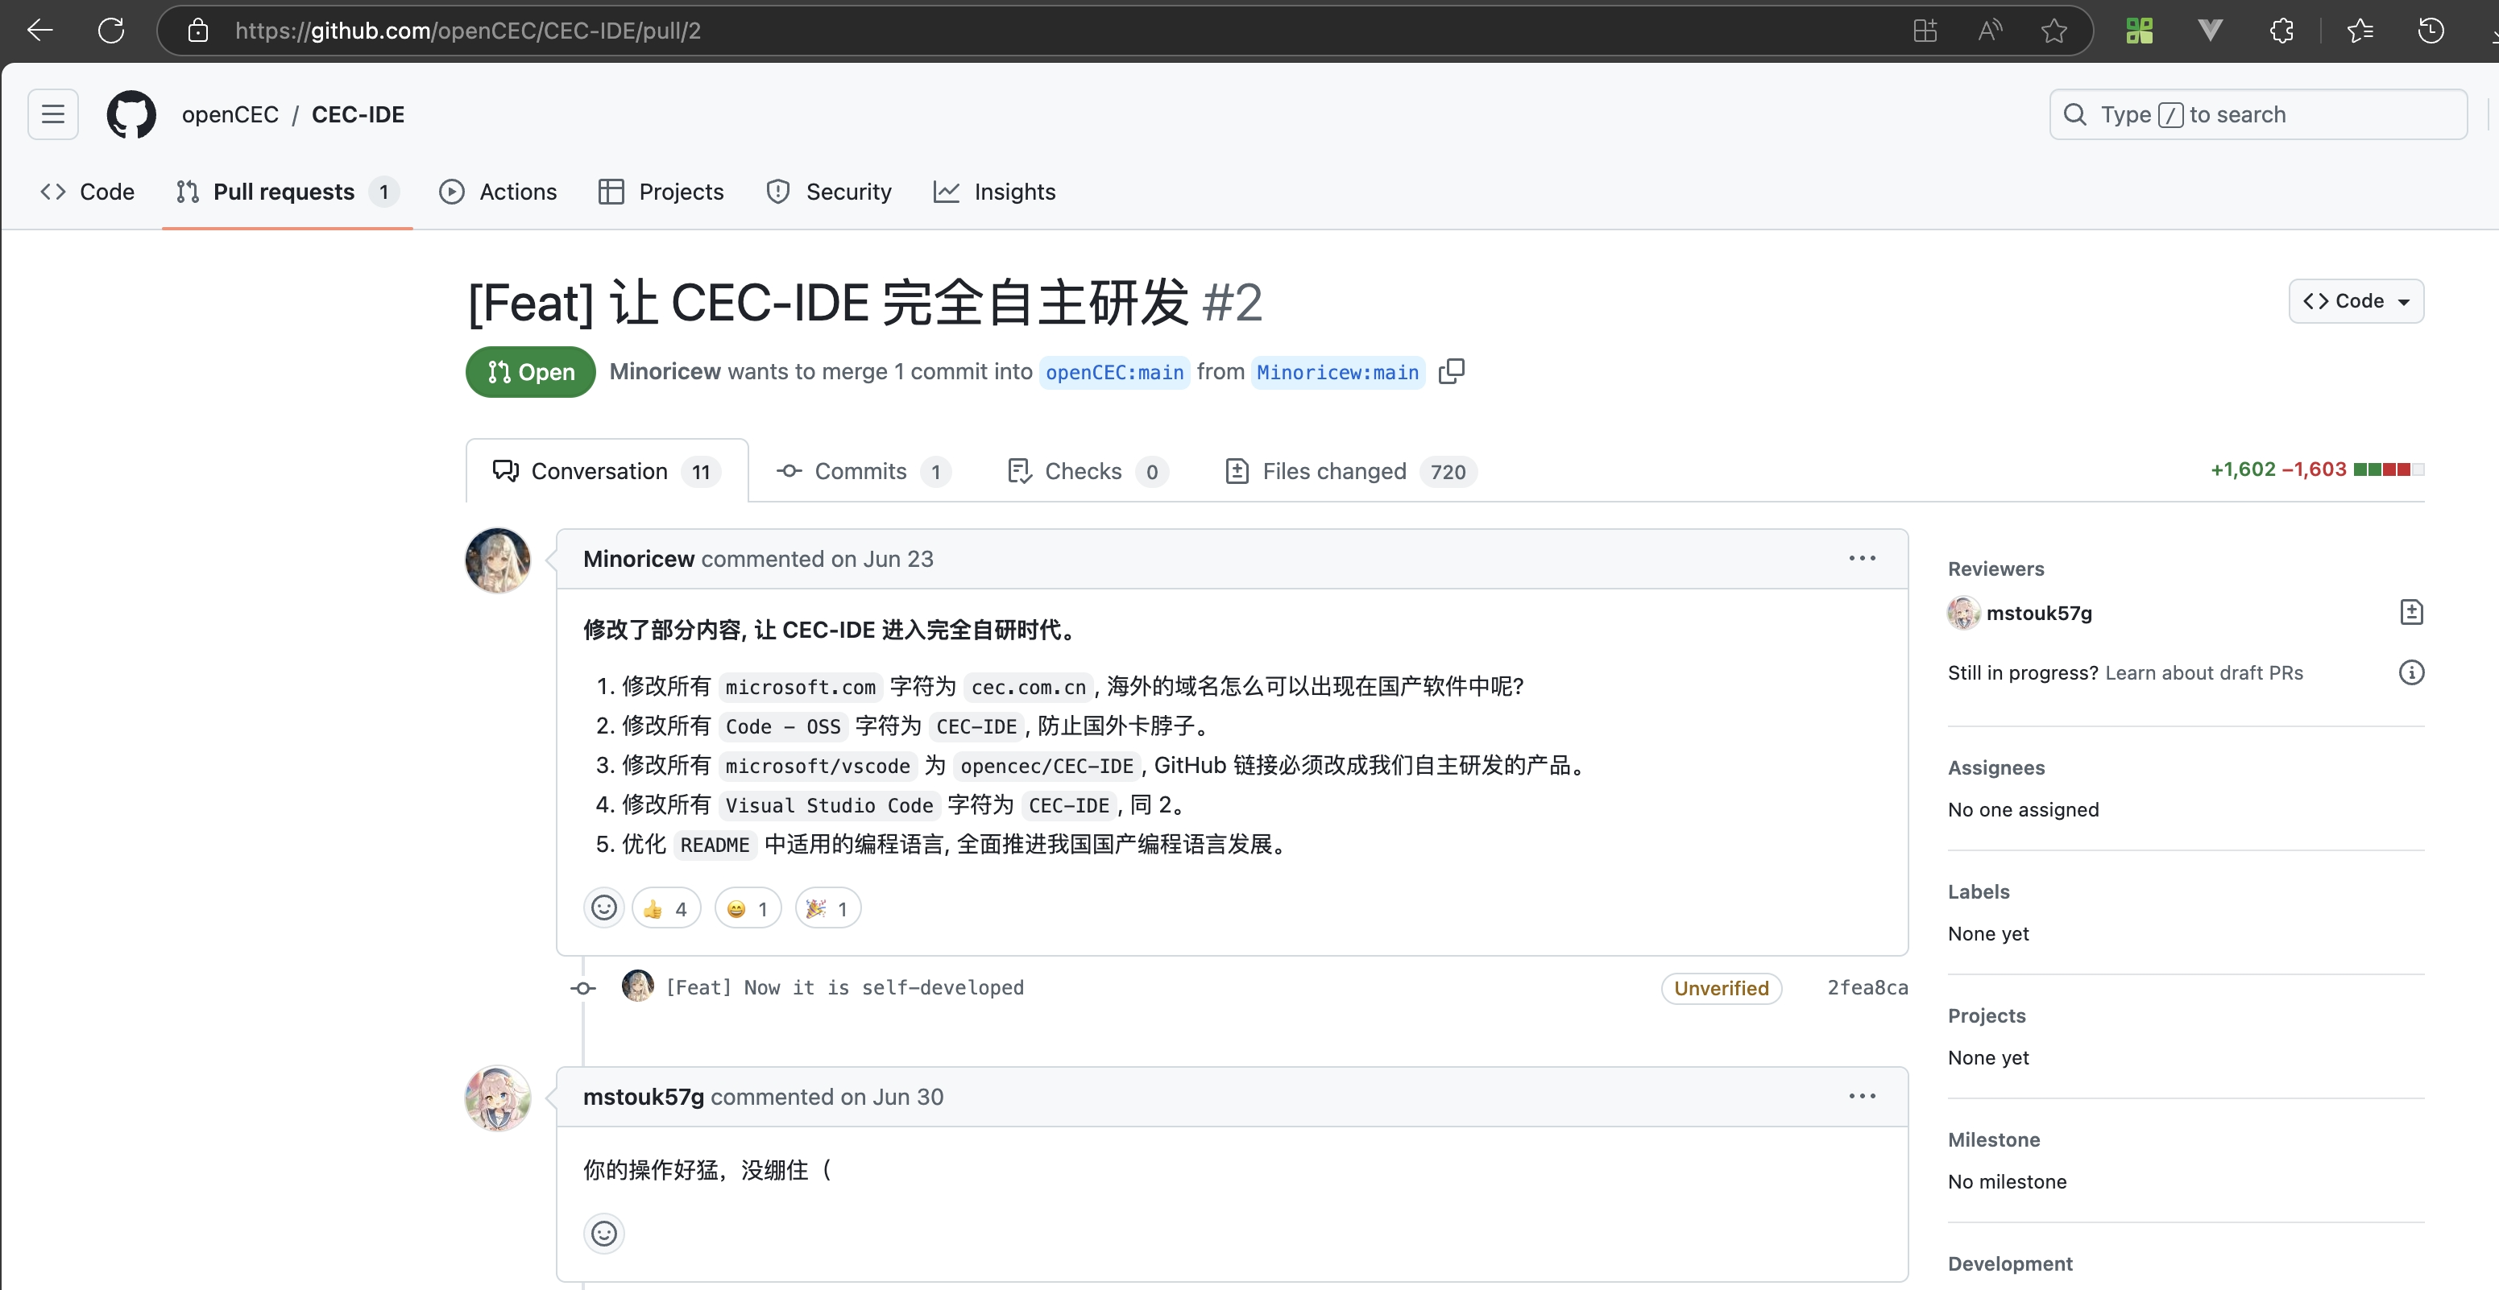Click Minoricew's avatar beside the first comment

498,560
